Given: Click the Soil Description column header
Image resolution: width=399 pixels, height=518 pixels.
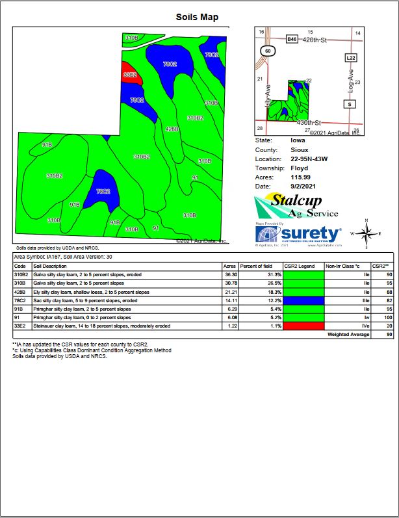Looking at the screenshot, I should (x=50, y=266).
